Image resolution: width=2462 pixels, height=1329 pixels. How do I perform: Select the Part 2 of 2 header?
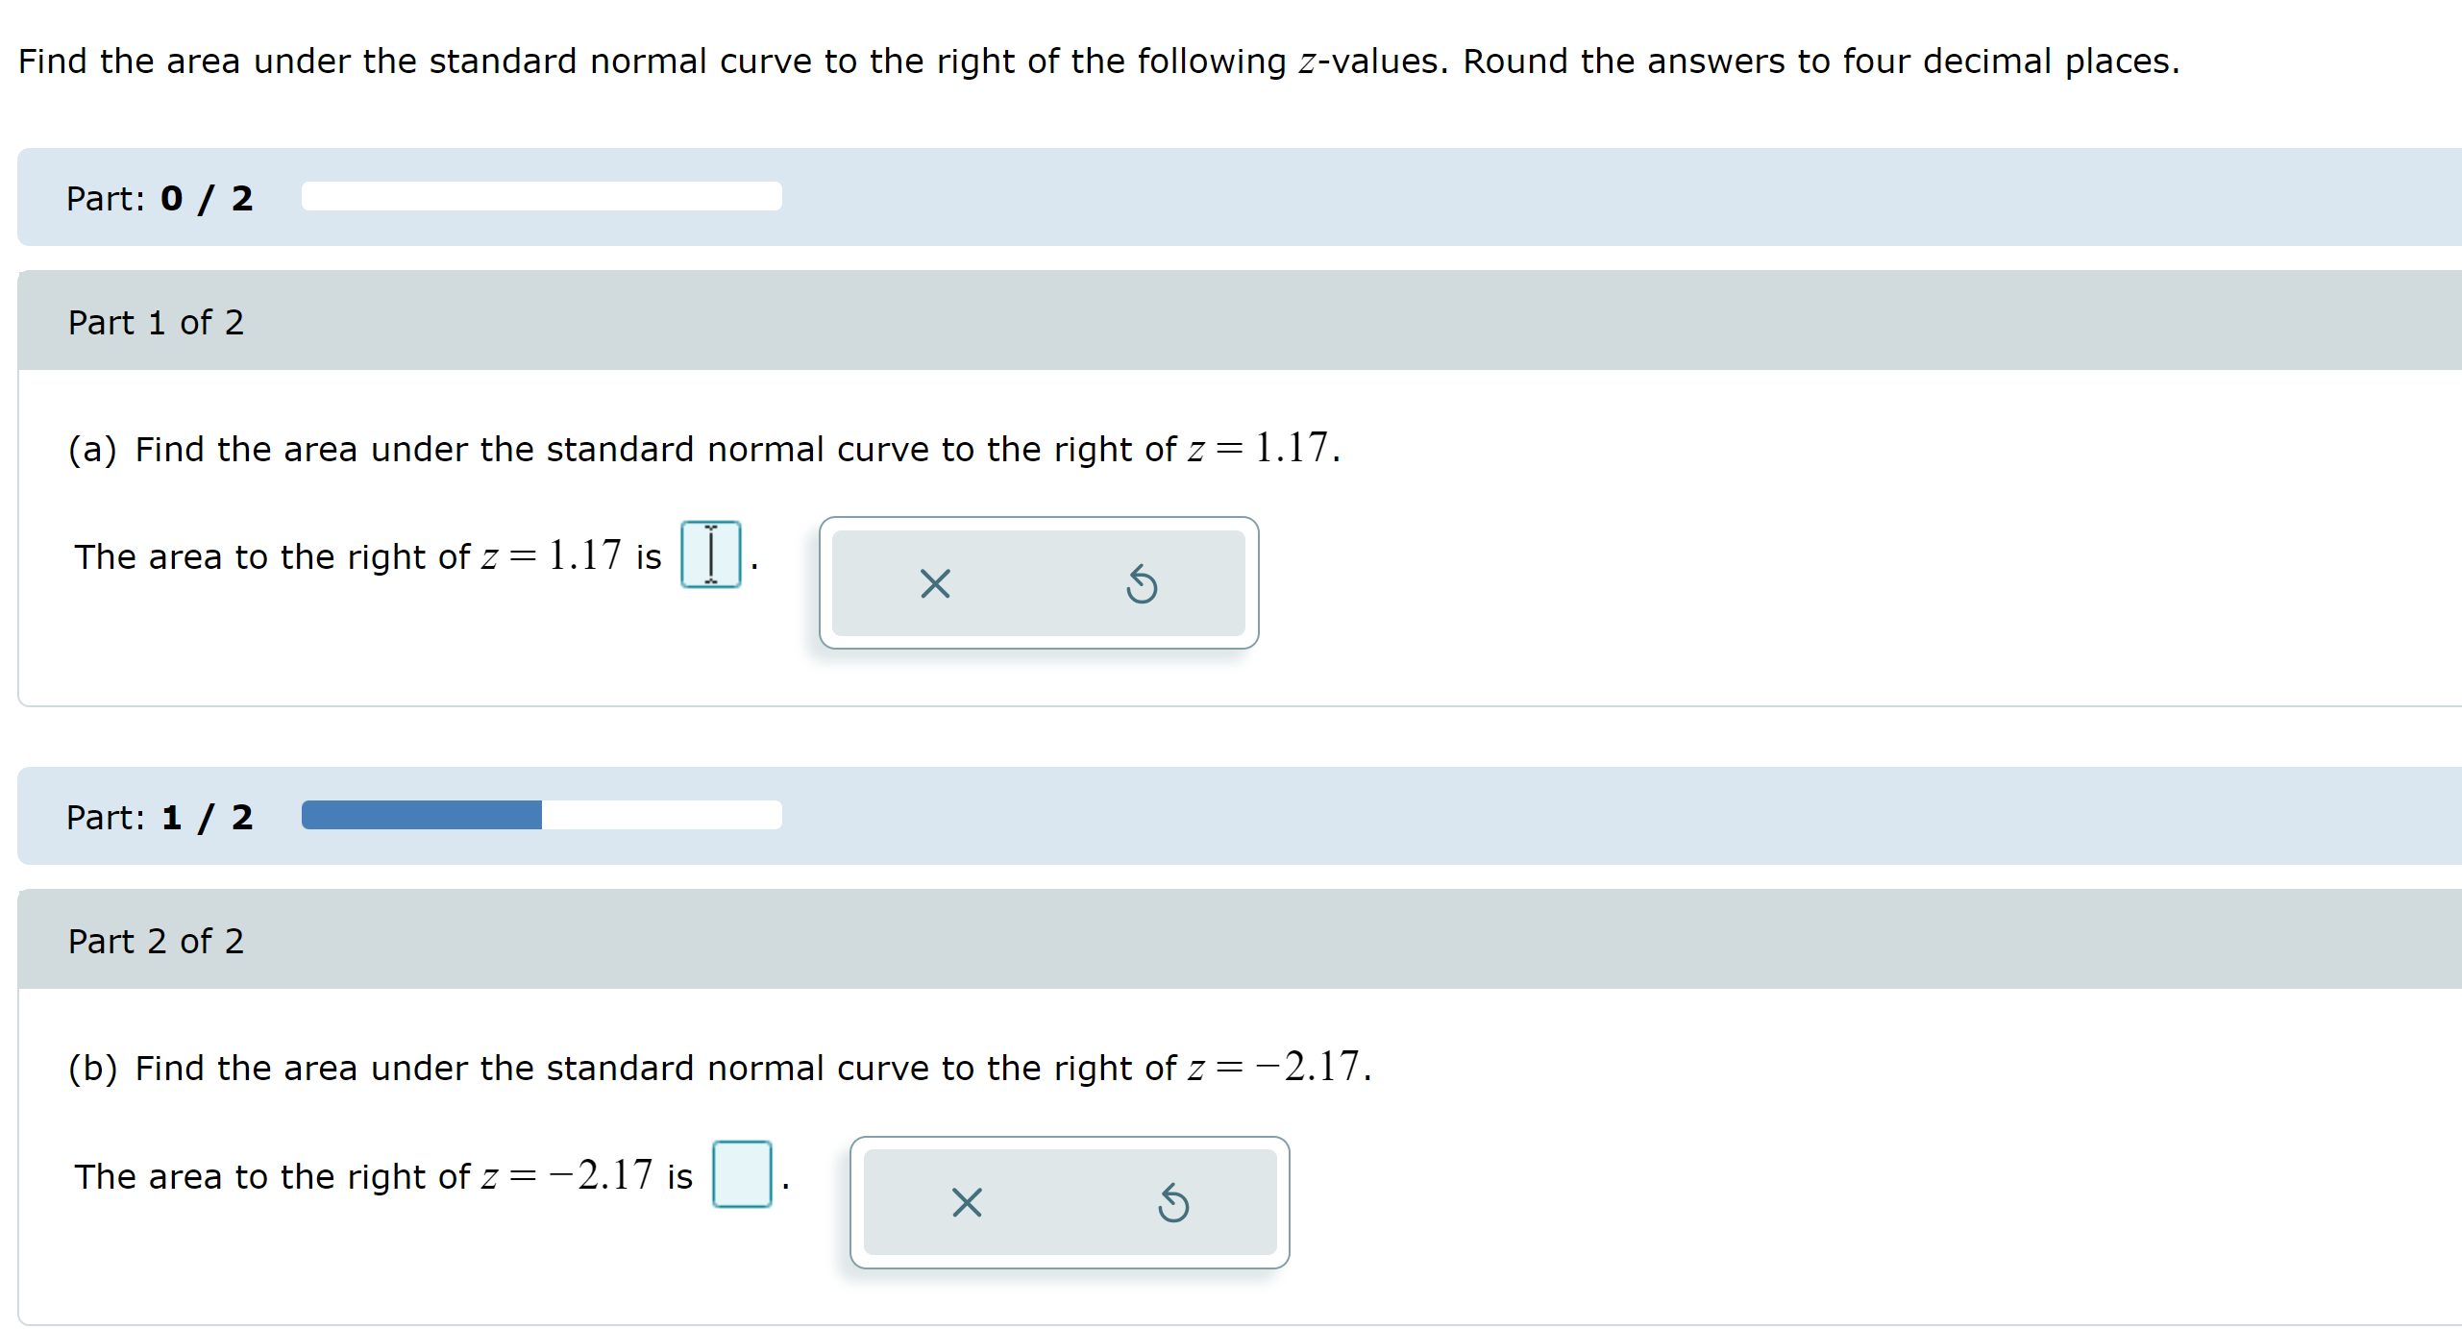[x=155, y=941]
